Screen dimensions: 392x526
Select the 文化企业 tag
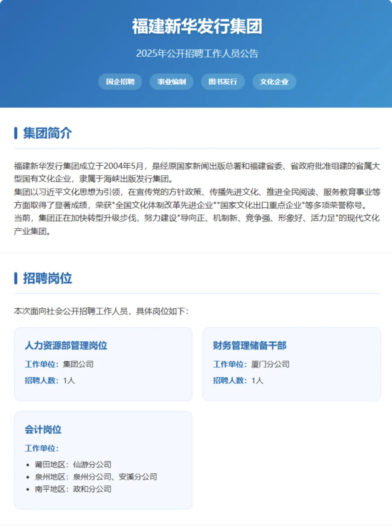[274, 82]
